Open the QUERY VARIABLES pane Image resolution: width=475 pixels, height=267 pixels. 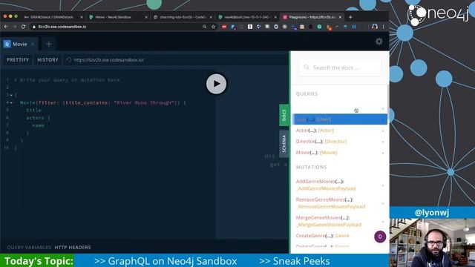pos(29,247)
